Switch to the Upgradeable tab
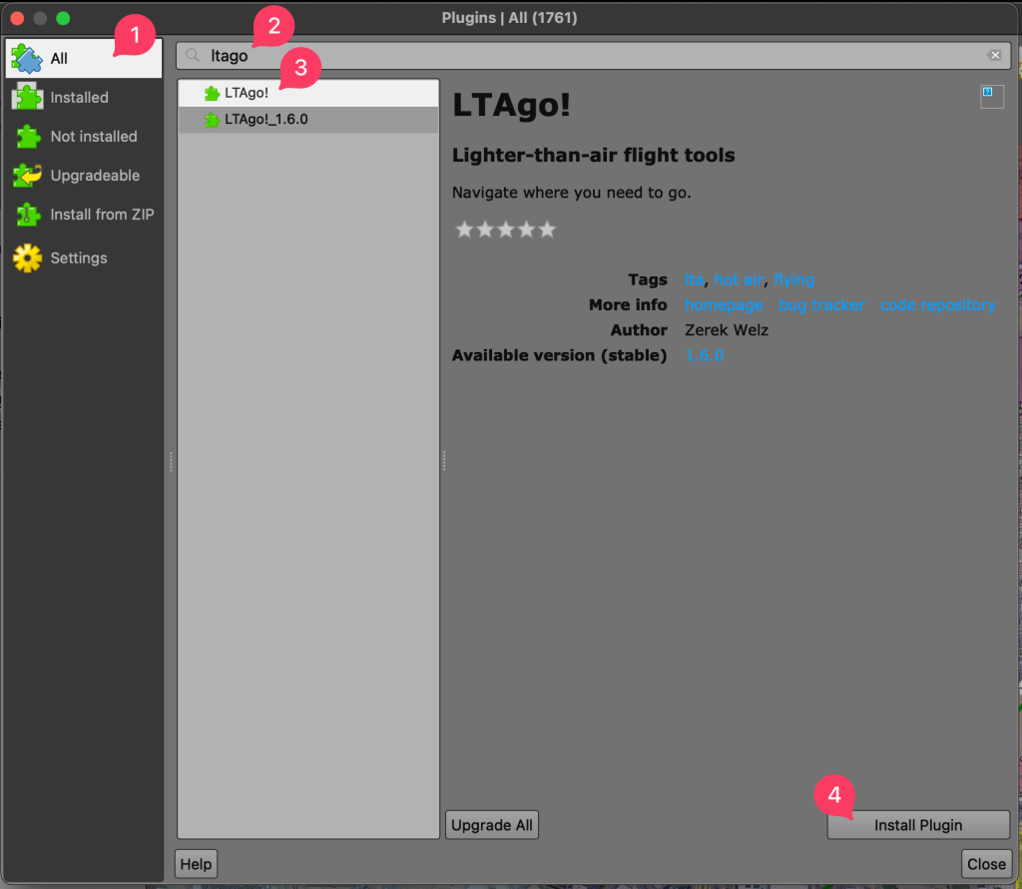1022x889 pixels. pyautogui.click(x=95, y=176)
